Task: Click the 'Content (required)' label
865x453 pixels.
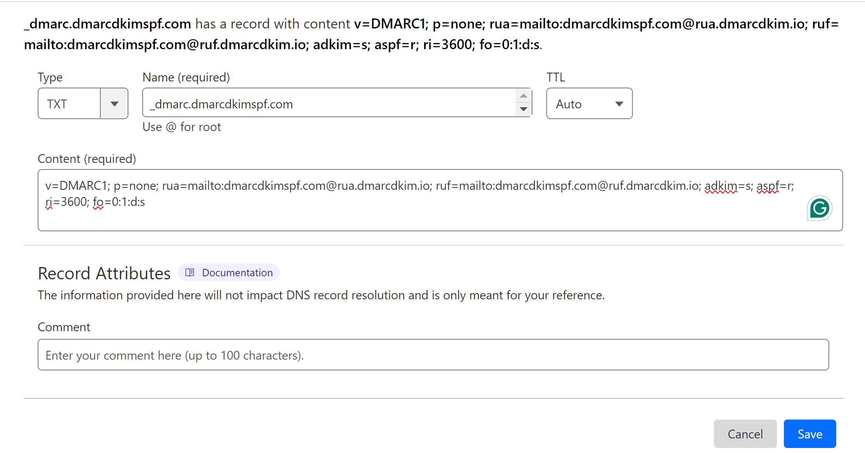Action: tap(87, 159)
